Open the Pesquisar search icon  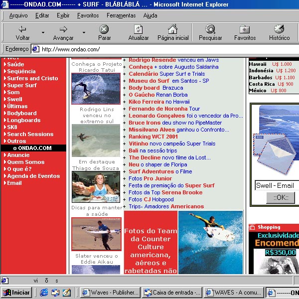coord(210,29)
